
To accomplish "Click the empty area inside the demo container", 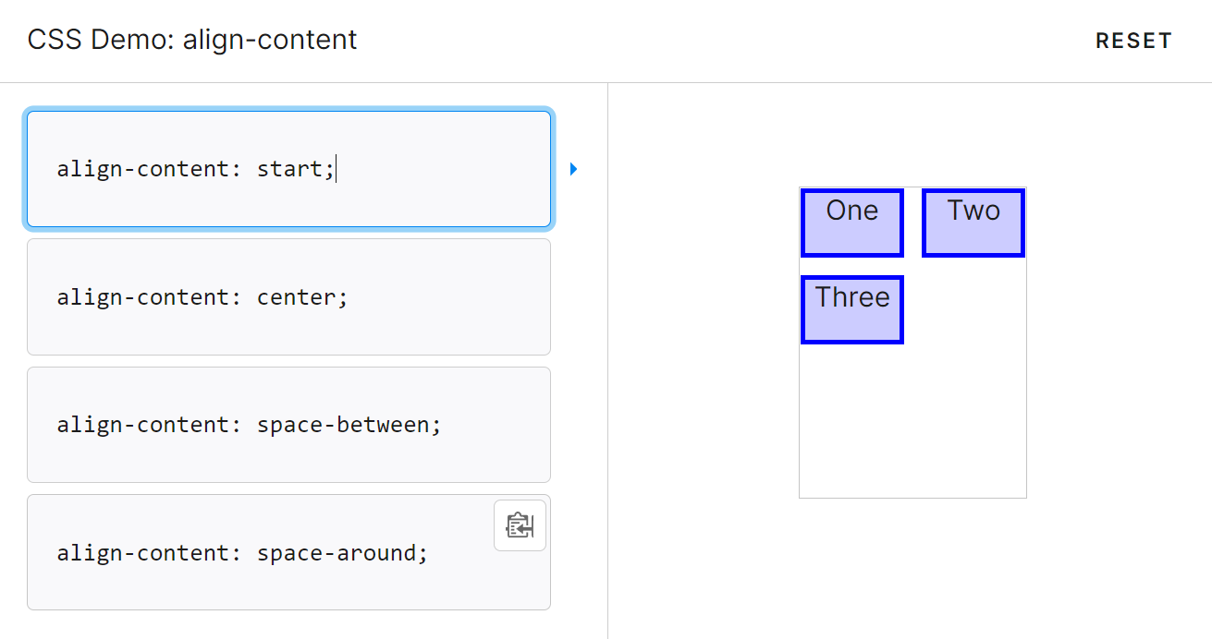I will tap(912, 422).
